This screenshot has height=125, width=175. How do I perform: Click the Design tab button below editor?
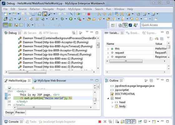9,112
